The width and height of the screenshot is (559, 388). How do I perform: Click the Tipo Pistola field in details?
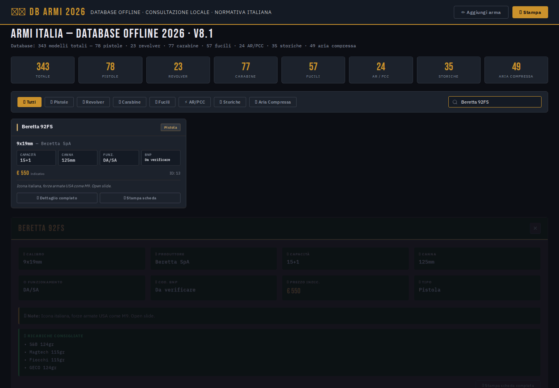[477, 288]
